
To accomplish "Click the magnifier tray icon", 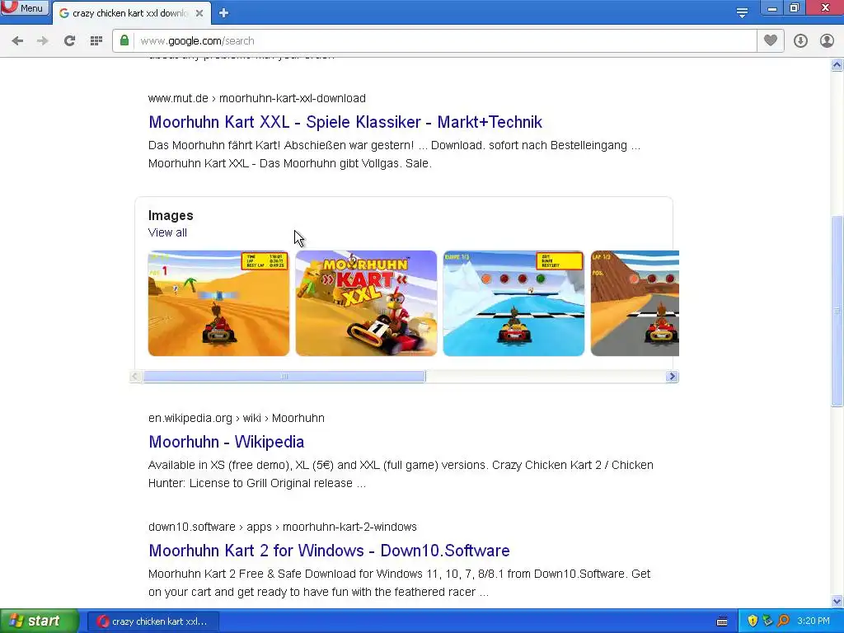I will [783, 621].
